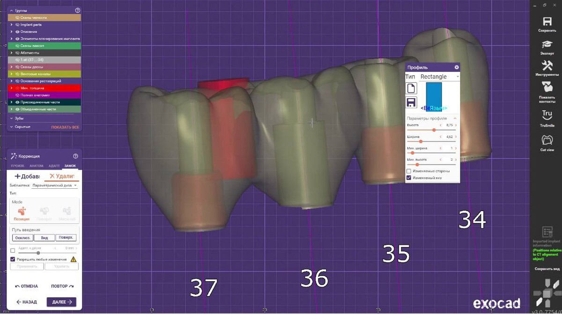The image size is (562, 314).
Task: Uncheck the Изменяемый низ checkbox
Action: click(x=409, y=178)
